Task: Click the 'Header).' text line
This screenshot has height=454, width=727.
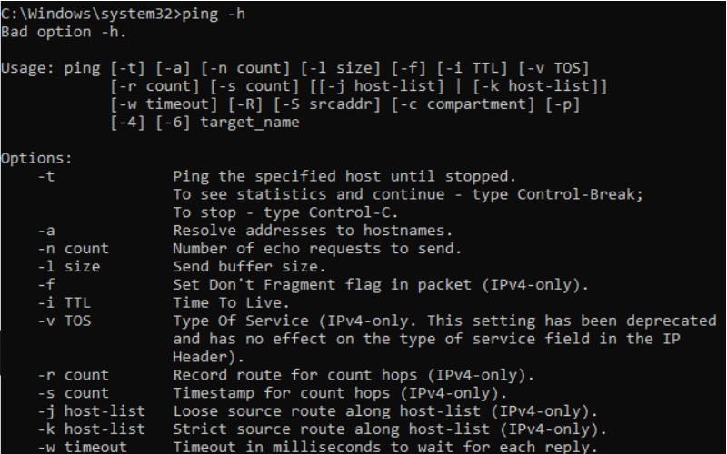Action: tap(208, 357)
